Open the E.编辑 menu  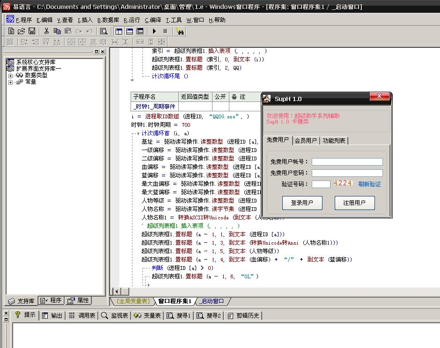[x=44, y=20]
